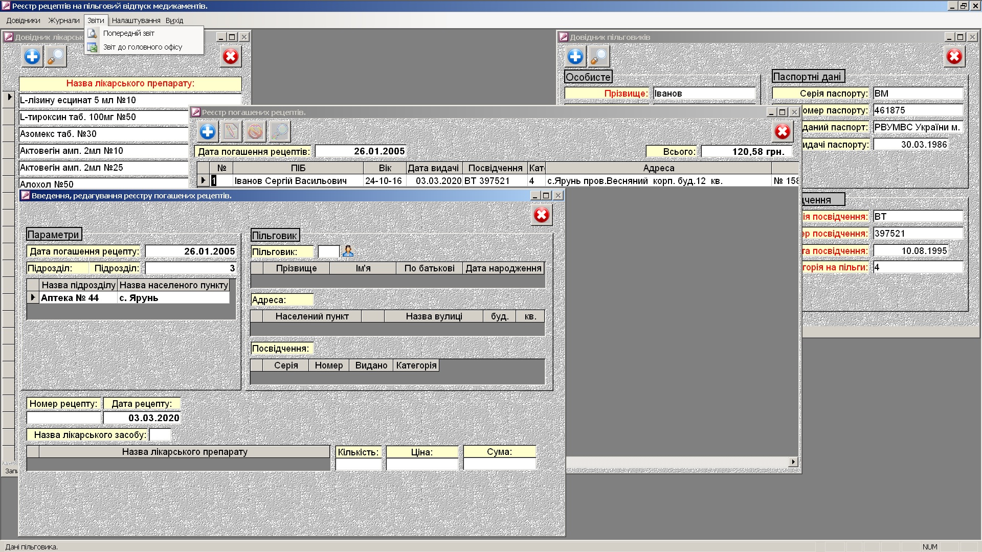Click edit pencil icon in Реєстр погашених рецептів

(231, 132)
